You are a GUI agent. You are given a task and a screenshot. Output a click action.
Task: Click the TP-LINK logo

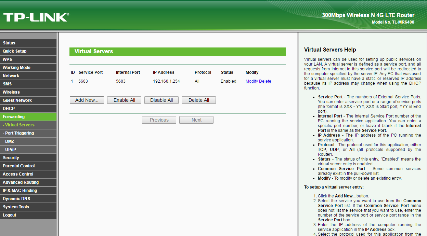click(x=36, y=17)
